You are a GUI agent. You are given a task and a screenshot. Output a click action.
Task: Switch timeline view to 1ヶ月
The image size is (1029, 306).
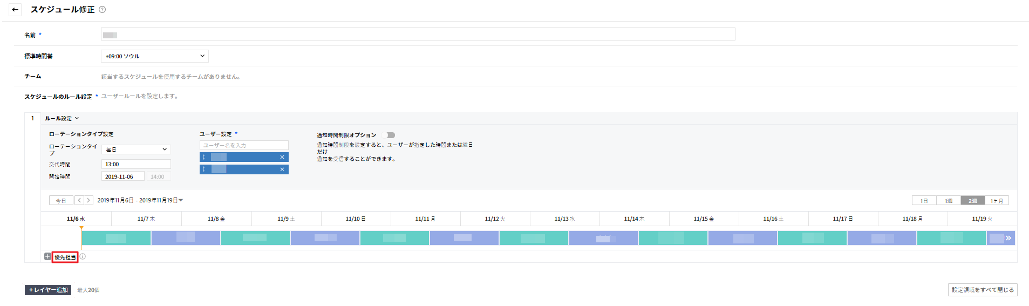(x=997, y=201)
